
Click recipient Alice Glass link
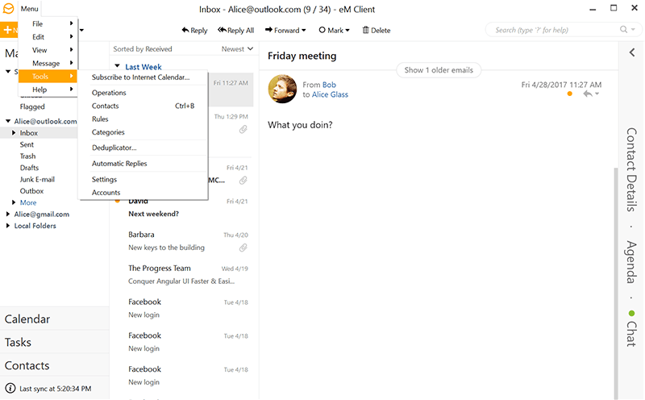[x=330, y=94]
